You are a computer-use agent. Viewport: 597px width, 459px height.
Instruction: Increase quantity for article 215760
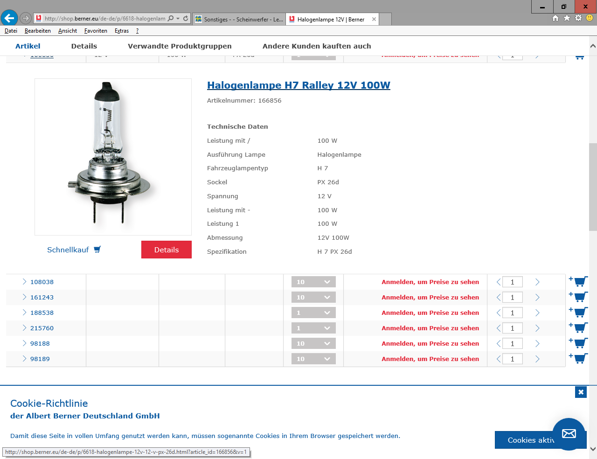coord(537,328)
